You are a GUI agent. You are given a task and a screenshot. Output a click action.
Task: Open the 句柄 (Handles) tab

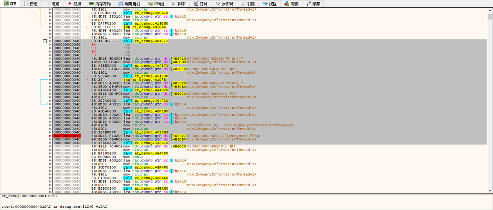[x=291, y=3]
